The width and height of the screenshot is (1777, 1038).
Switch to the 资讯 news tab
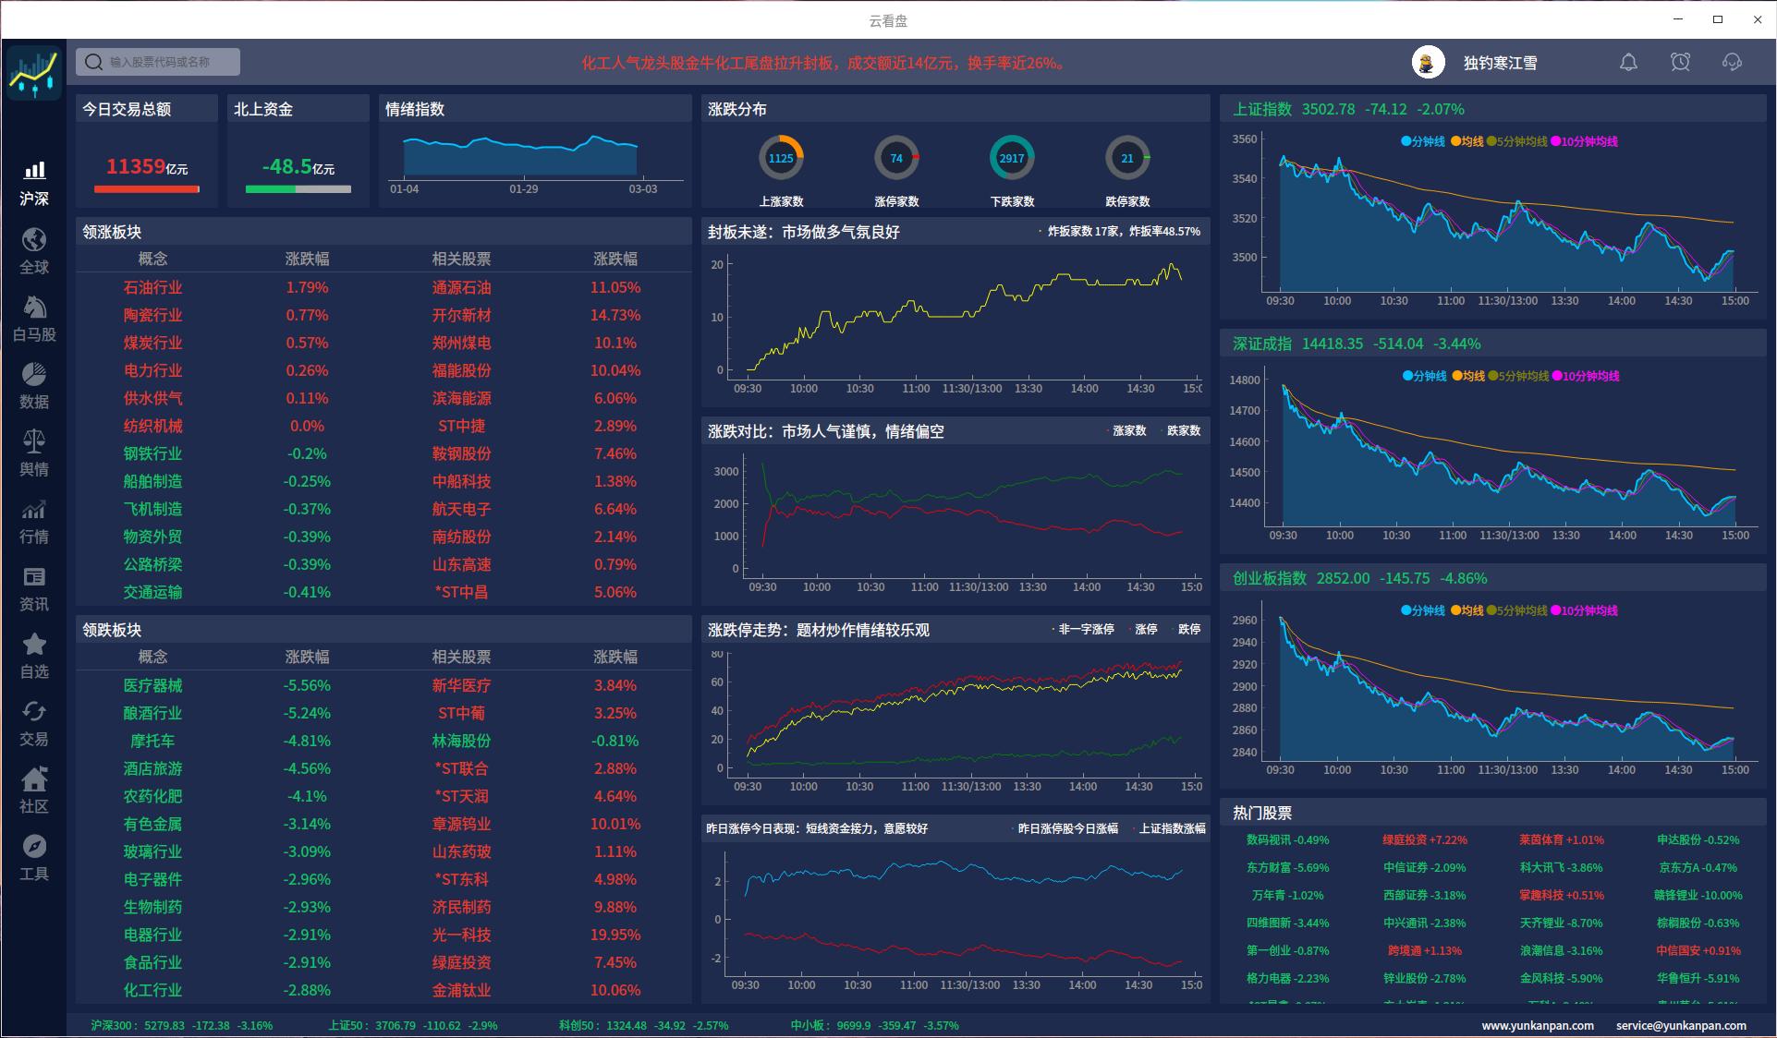pos(34,585)
